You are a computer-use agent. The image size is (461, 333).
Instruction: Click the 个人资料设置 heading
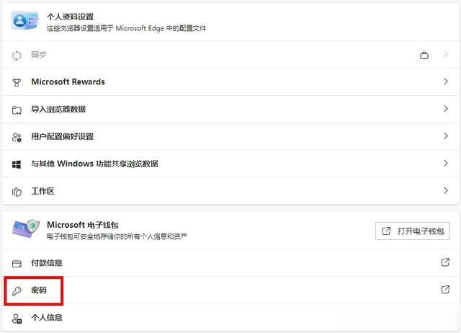(71, 17)
